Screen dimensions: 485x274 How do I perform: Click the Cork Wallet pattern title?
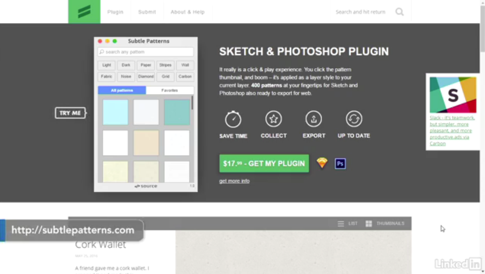(101, 245)
